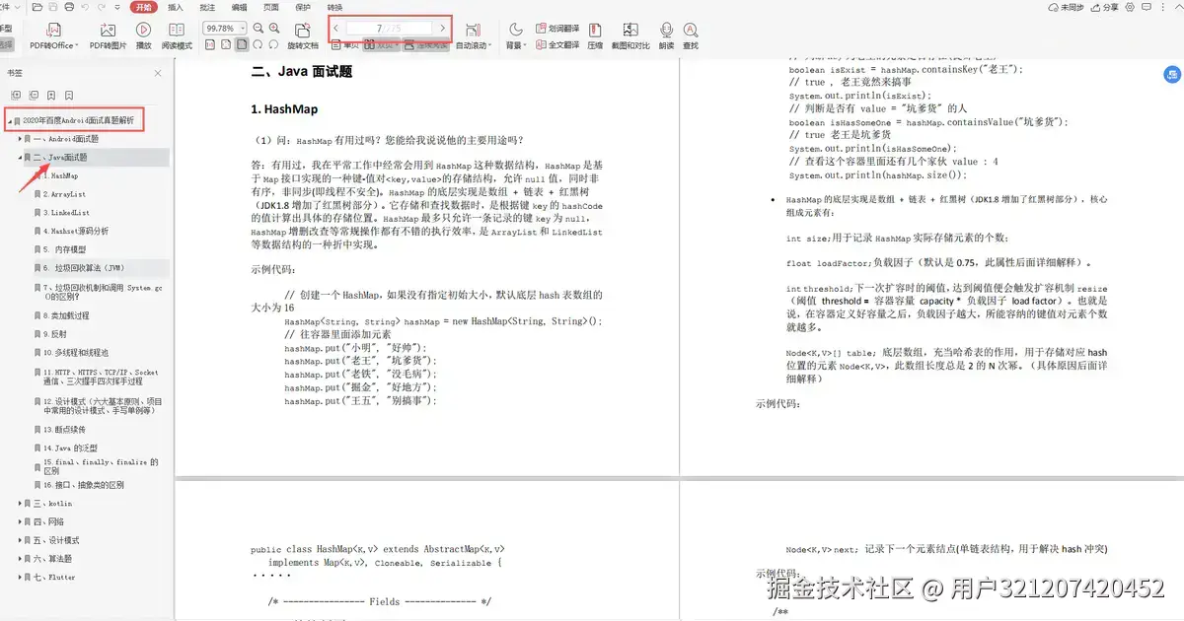Viewport: 1184px width, 621px height.
Task: Expand the 六、算法题 bookmark
Action: [x=19, y=558]
